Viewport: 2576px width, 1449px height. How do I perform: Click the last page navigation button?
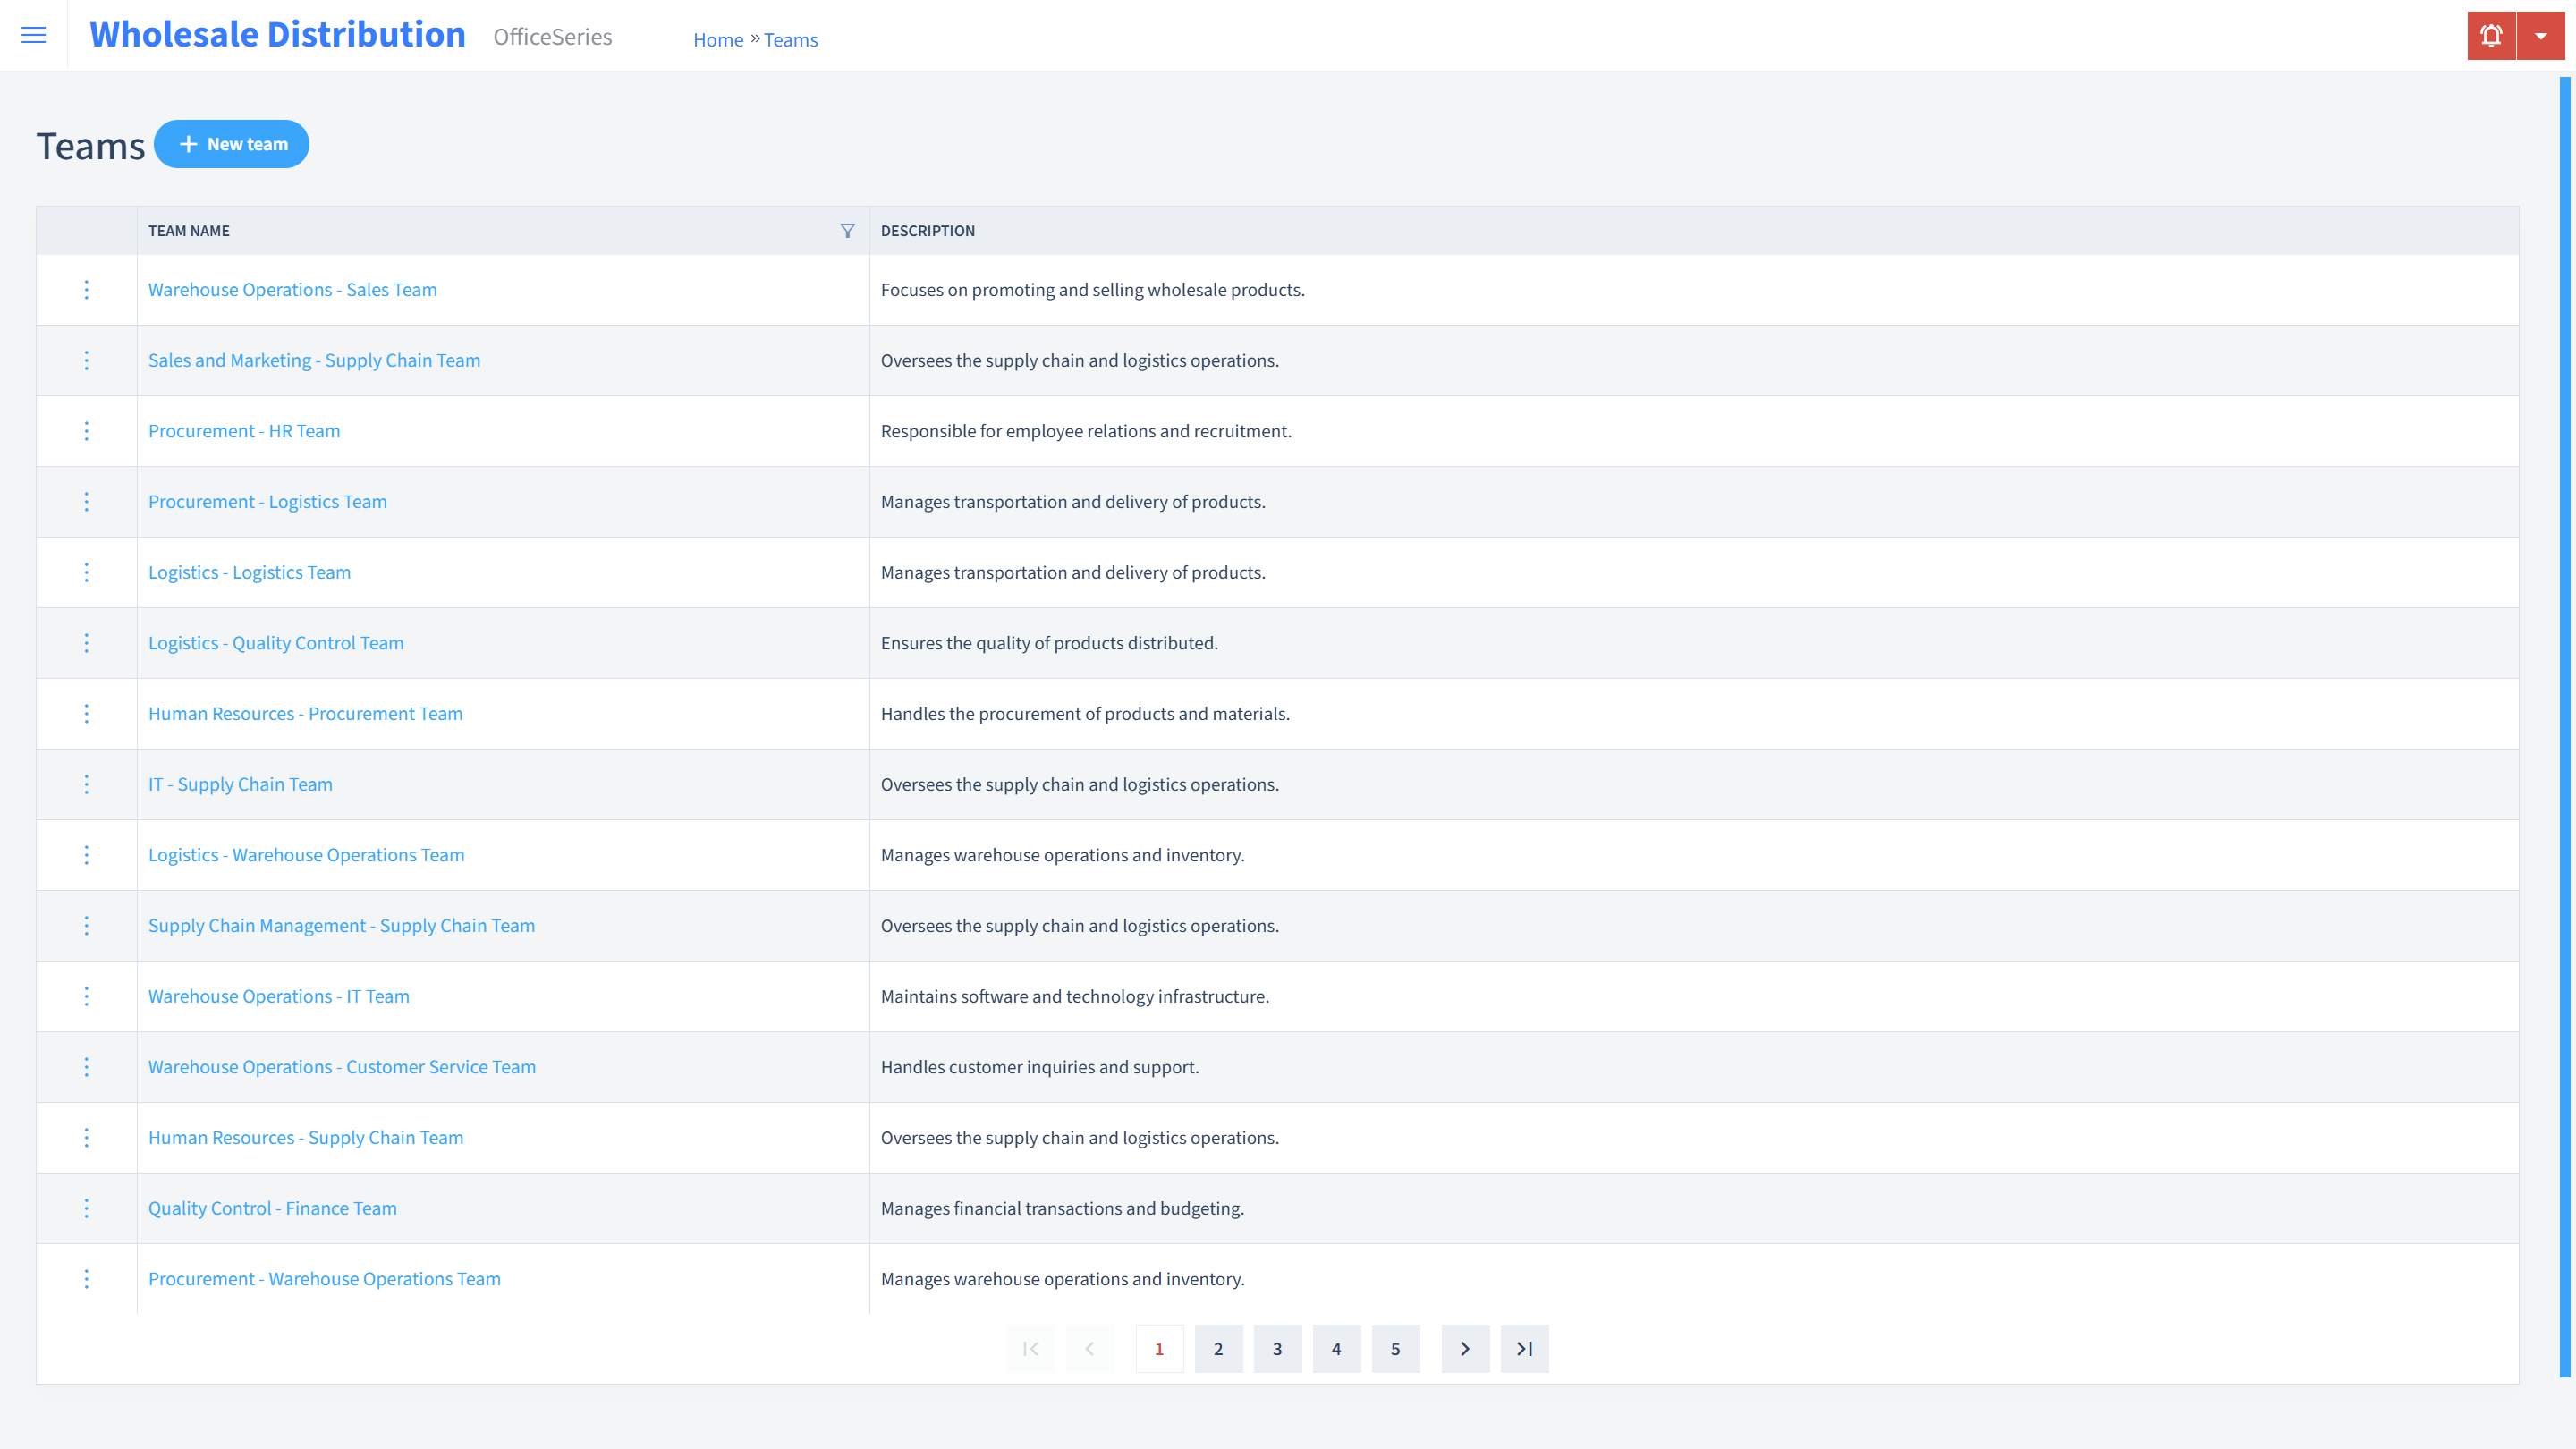(x=1523, y=1348)
